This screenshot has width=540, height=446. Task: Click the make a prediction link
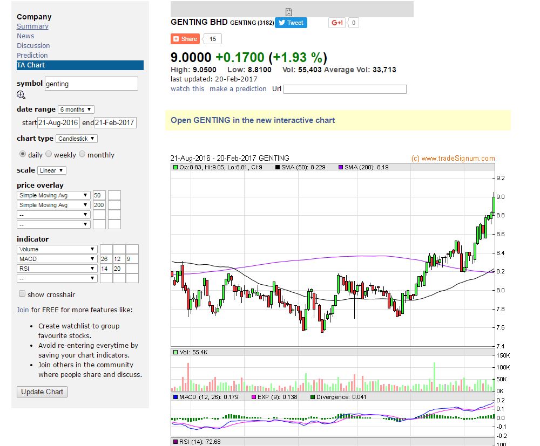coord(238,89)
